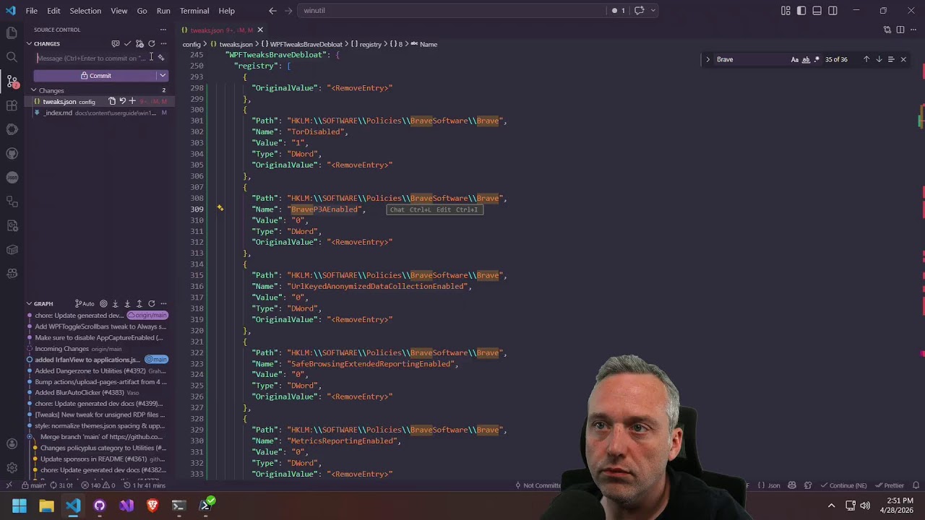The width and height of the screenshot is (925, 520).
Task: Click the generate commit message sparkle icon
Action: tap(161, 58)
